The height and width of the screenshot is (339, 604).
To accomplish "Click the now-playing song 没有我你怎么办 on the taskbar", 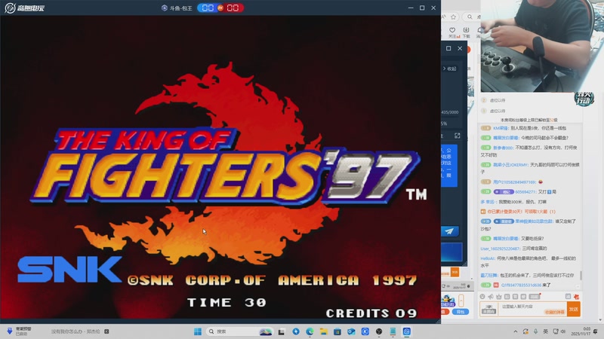I will (x=75, y=331).
